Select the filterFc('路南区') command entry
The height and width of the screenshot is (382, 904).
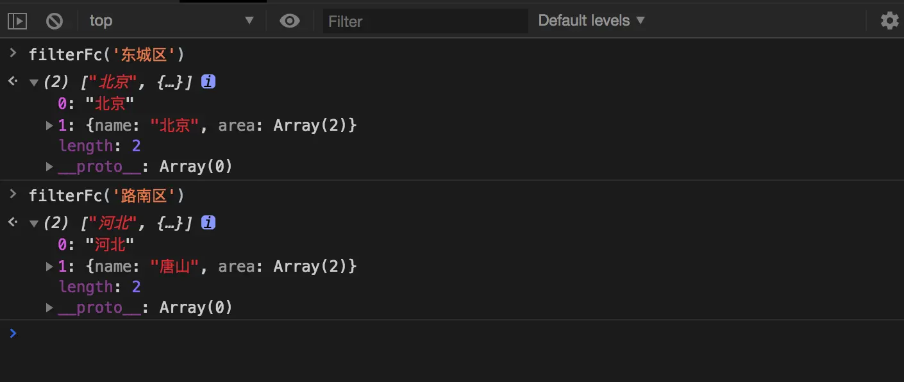coord(106,195)
